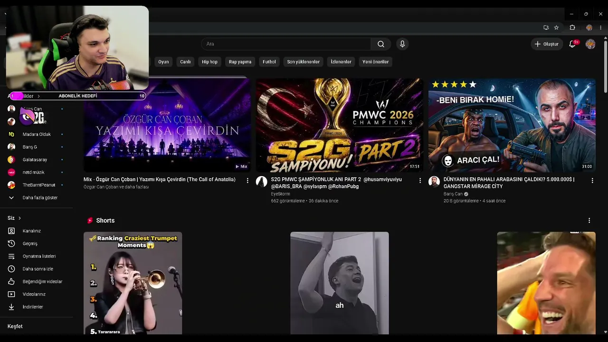Select the Canlı filter chip

[185, 62]
